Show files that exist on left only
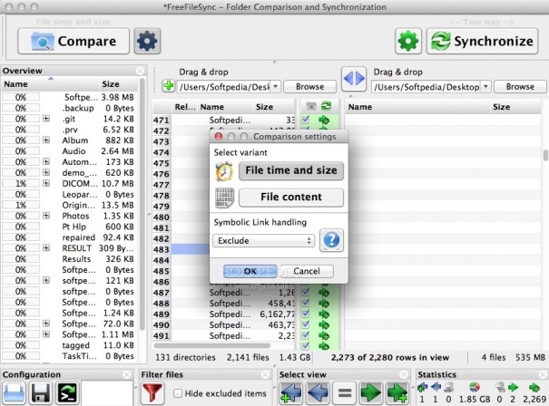Viewport: 549px width, 406px height. (x=291, y=392)
